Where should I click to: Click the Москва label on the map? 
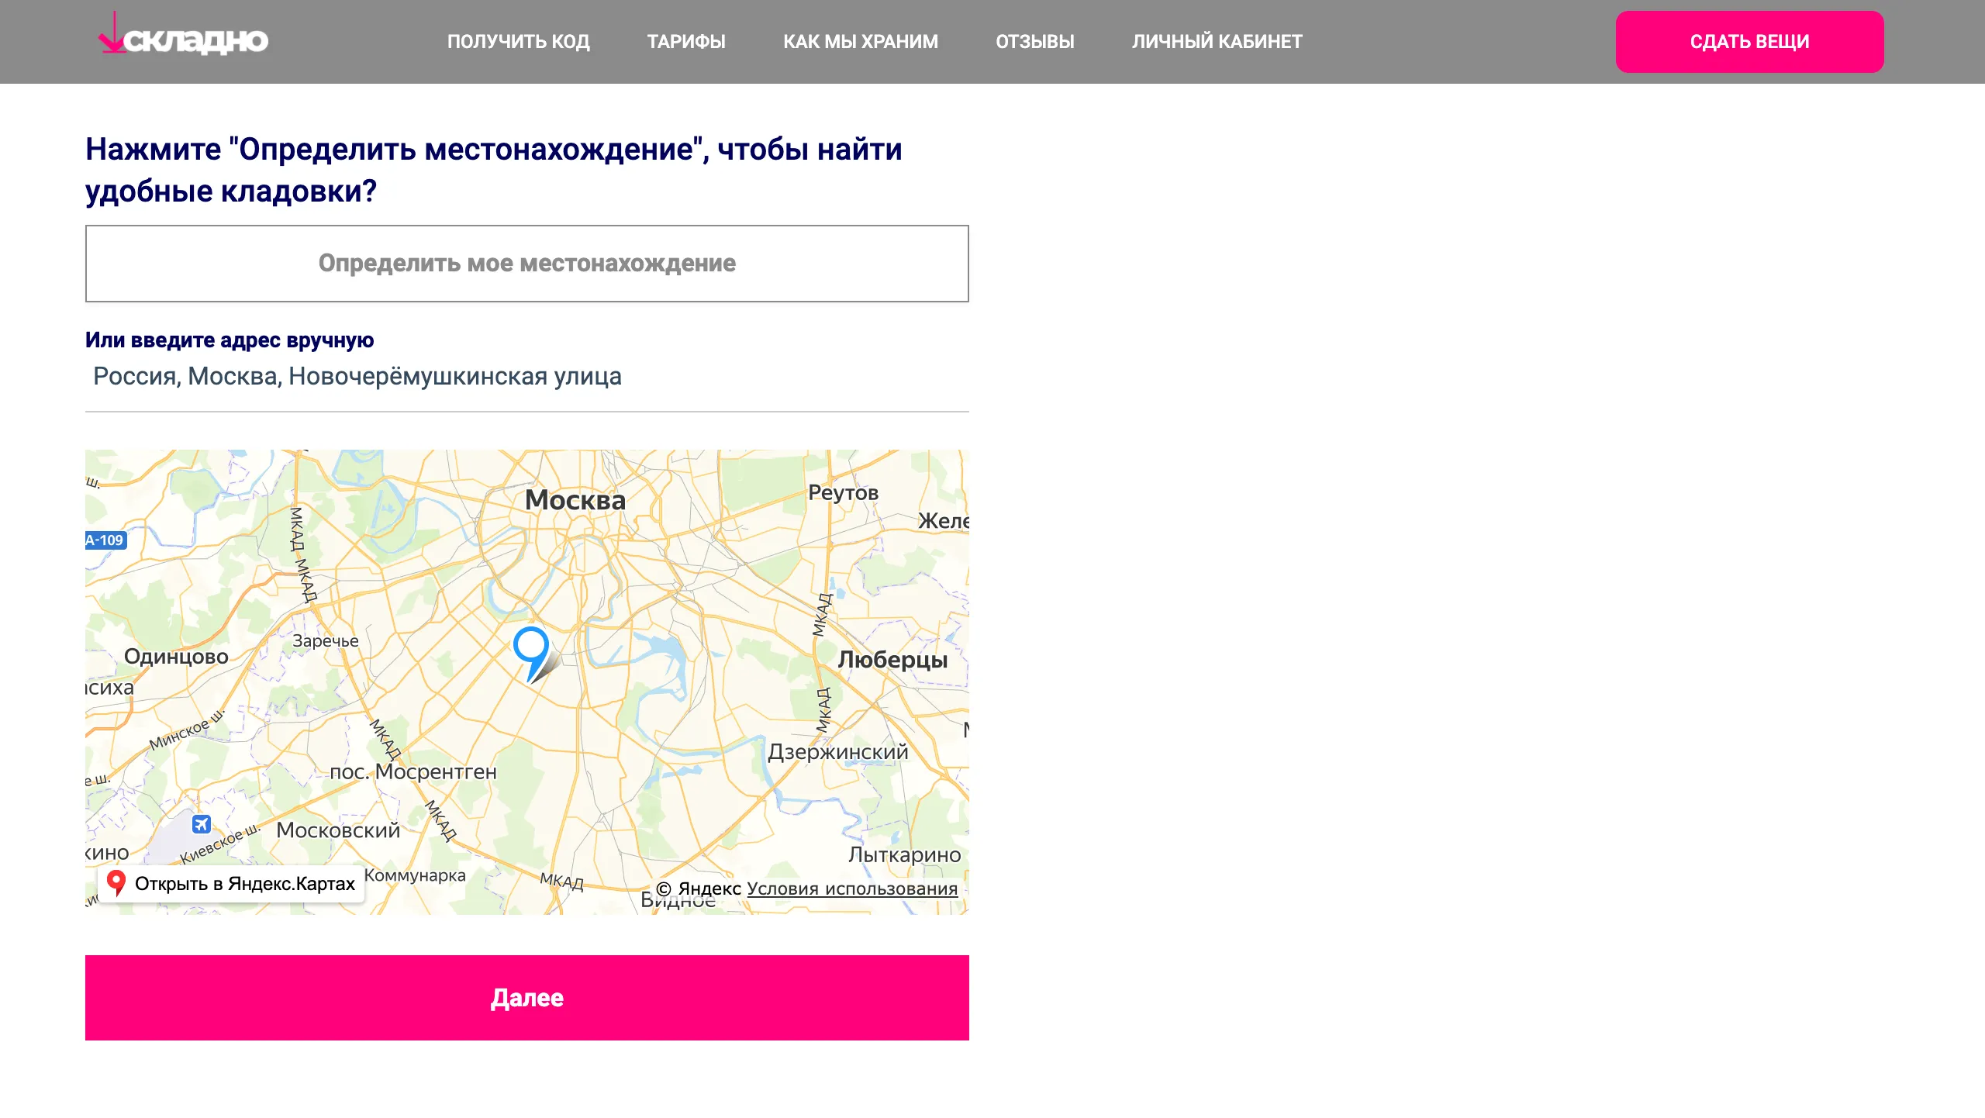coord(575,500)
